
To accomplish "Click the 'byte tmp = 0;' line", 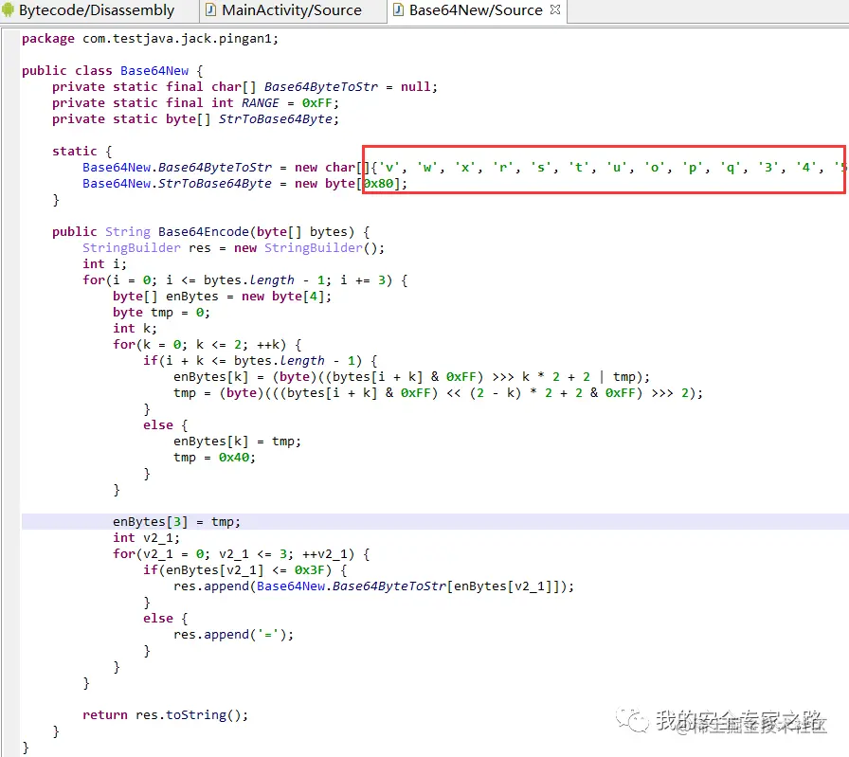I will point(161,313).
